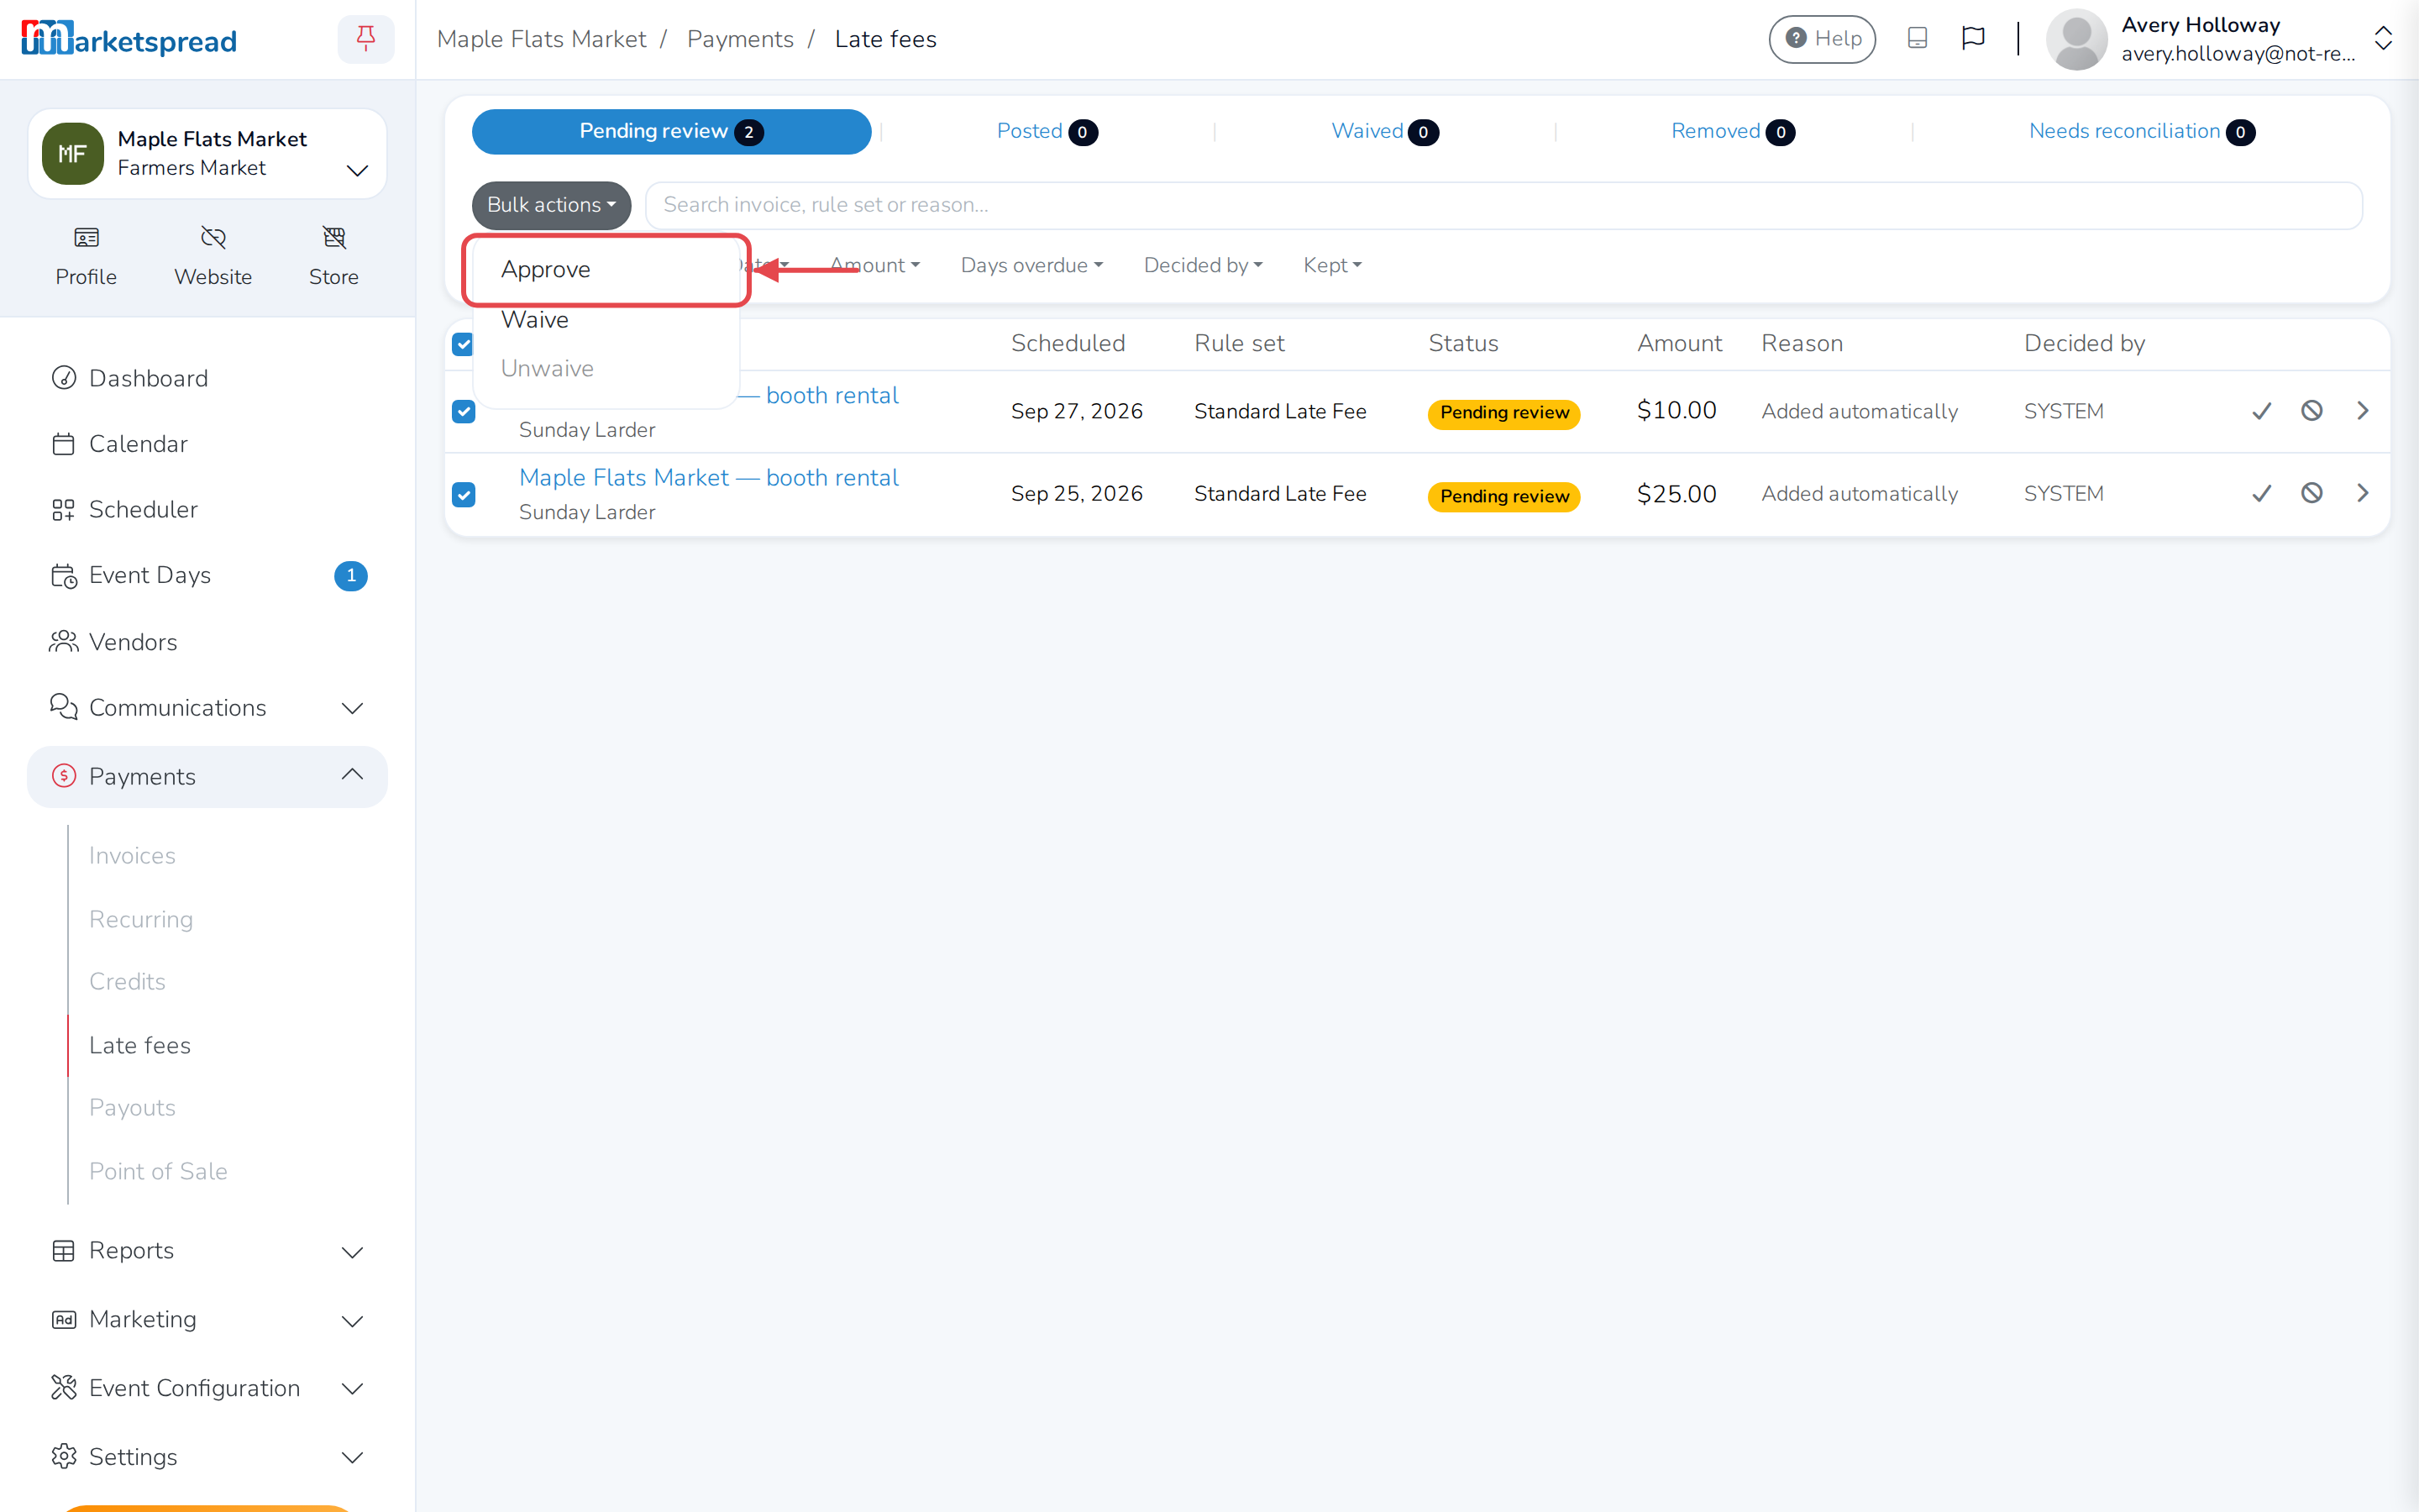The image size is (2419, 1512).
Task: Open the Kept filter dropdown
Action: [1332, 265]
